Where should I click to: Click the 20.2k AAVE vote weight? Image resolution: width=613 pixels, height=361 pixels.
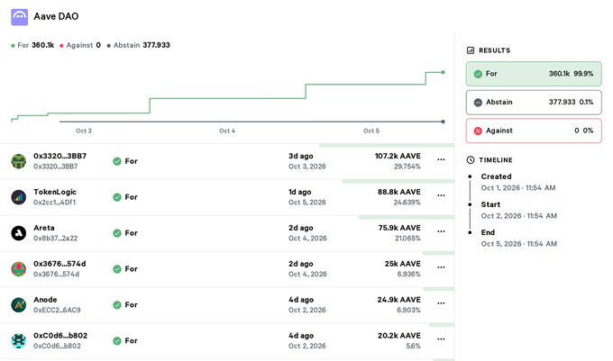pyautogui.click(x=399, y=336)
